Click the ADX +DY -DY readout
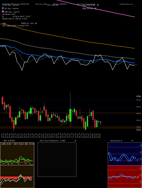Screen dimensions: 142x188 tap(18, 144)
